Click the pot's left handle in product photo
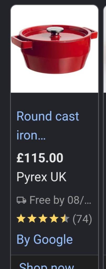Image resolution: width=106 pixels, height=269 pixels. click(22, 42)
